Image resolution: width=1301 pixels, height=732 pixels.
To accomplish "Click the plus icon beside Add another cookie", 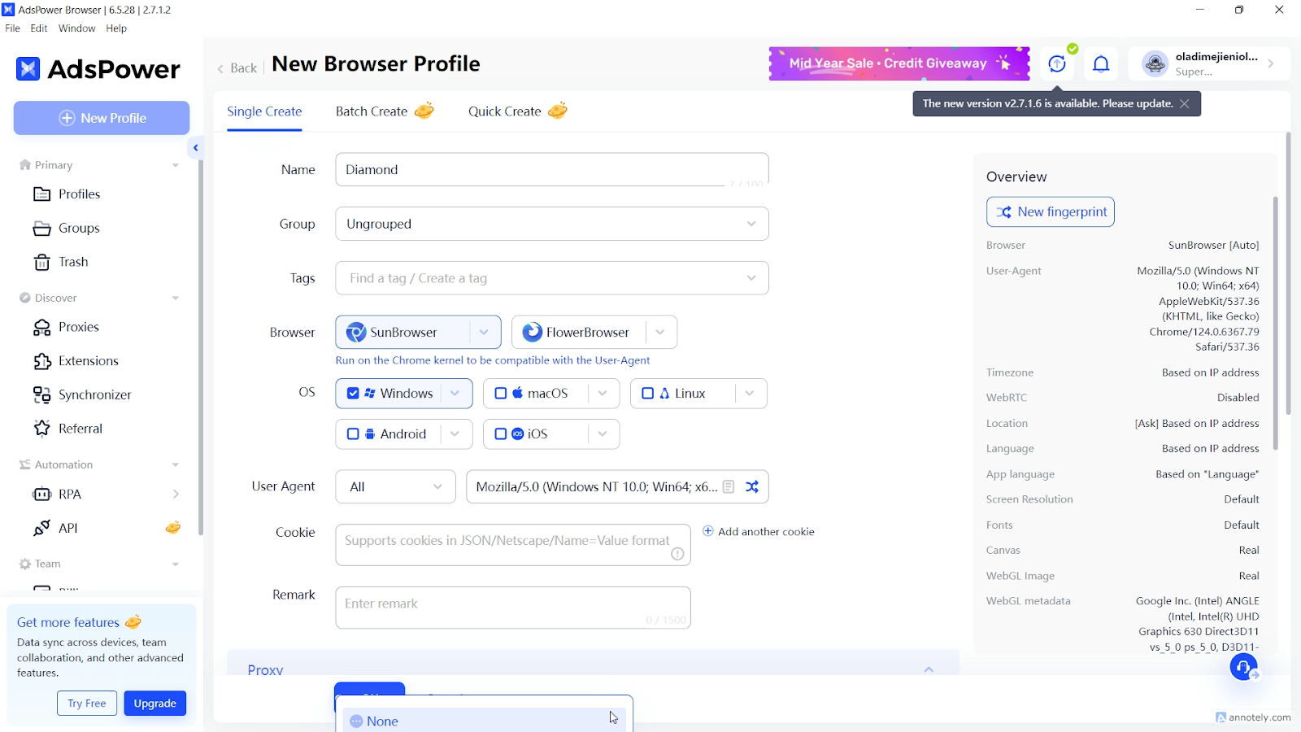I will point(707,531).
